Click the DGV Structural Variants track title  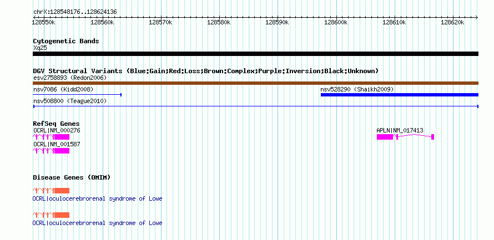[x=206, y=71]
